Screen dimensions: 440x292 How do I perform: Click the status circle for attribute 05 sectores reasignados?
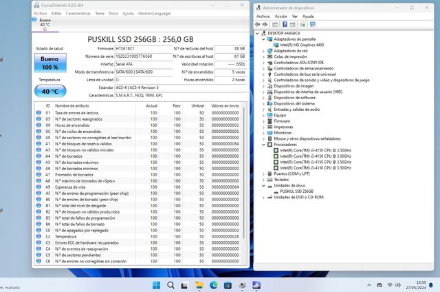click(x=38, y=119)
